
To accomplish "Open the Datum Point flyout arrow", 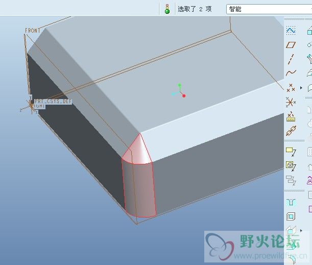I will click(x=301, y=88).
